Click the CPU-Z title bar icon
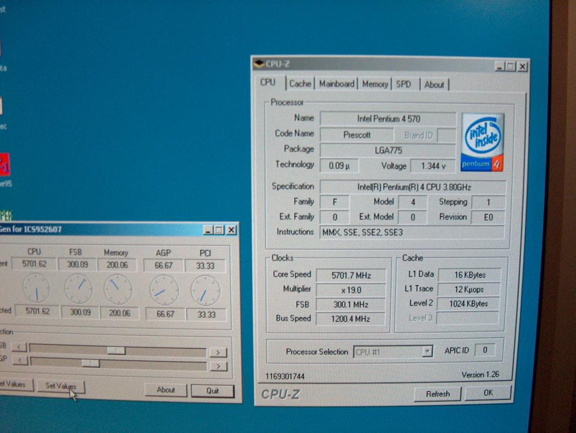 pos(259,64)
